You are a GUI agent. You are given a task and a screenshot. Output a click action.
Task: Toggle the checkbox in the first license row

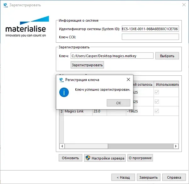coord(157,92)
